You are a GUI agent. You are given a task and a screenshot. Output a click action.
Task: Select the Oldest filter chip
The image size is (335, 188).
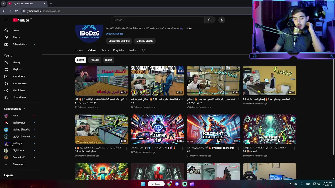pyautogui.click(x=109, y=60)
